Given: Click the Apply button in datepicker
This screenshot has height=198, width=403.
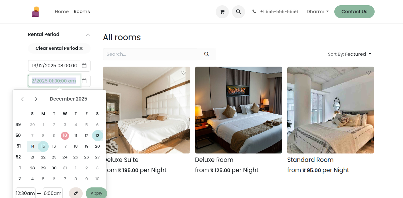Looking at the screenshot, I should [96, 193].
